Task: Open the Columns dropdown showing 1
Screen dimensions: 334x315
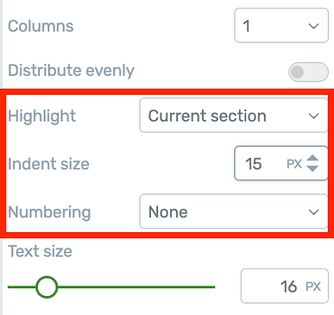Action: point(281,26)
